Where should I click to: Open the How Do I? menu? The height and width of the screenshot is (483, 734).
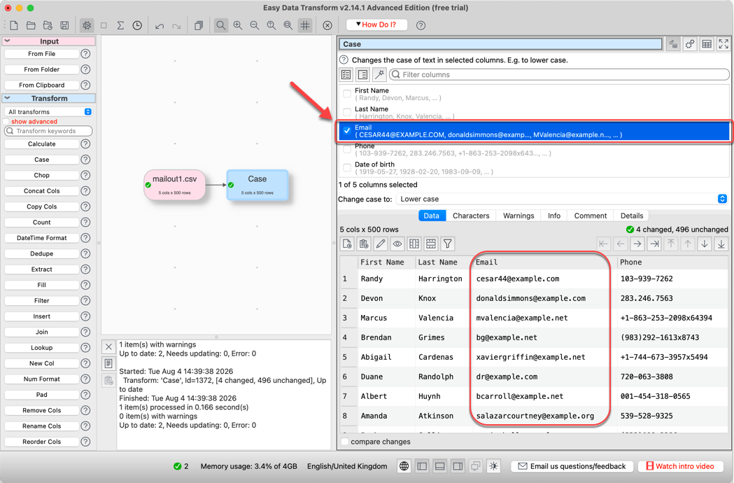(376, 24)
